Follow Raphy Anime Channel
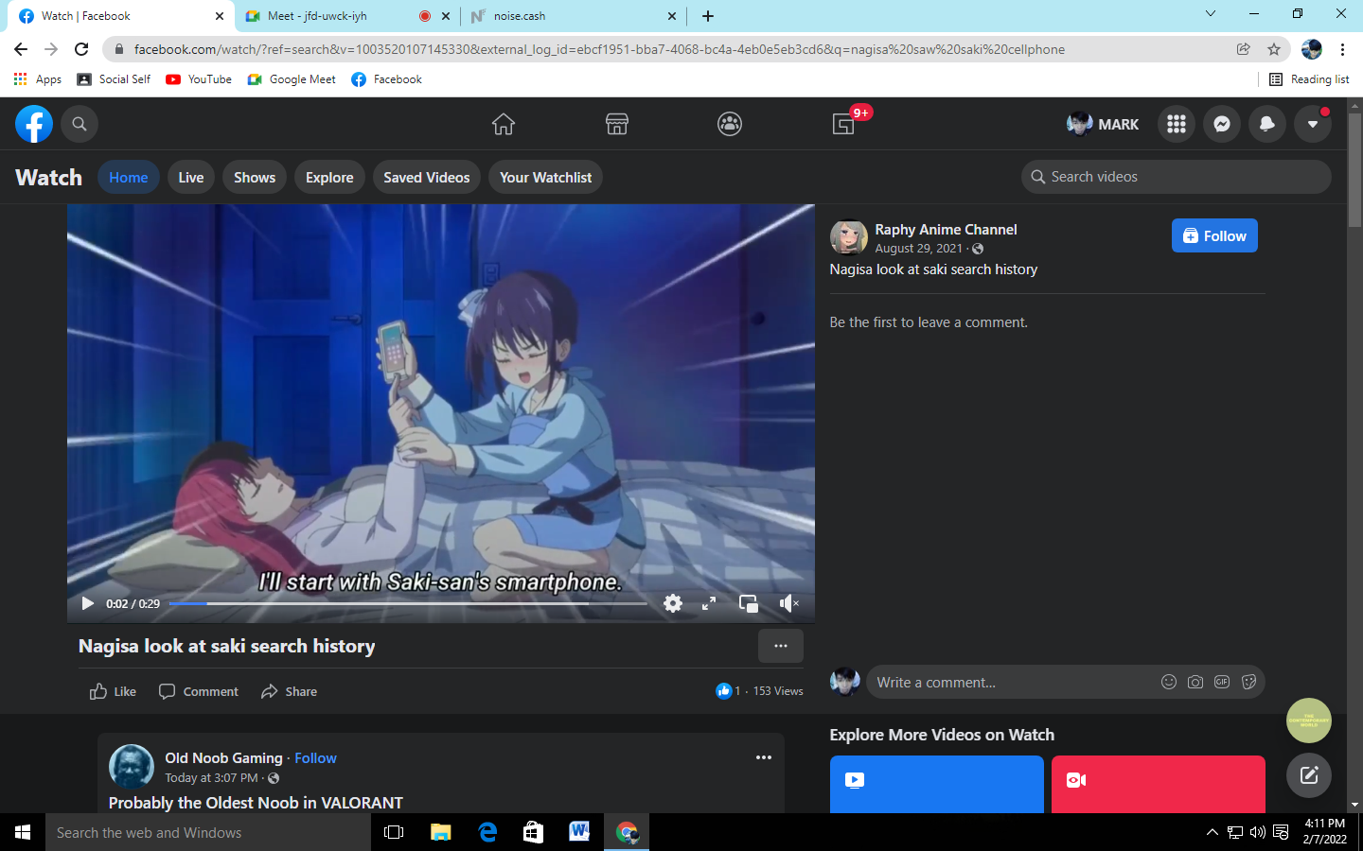The image size is (1363, 851). (x=1214, y=236)
